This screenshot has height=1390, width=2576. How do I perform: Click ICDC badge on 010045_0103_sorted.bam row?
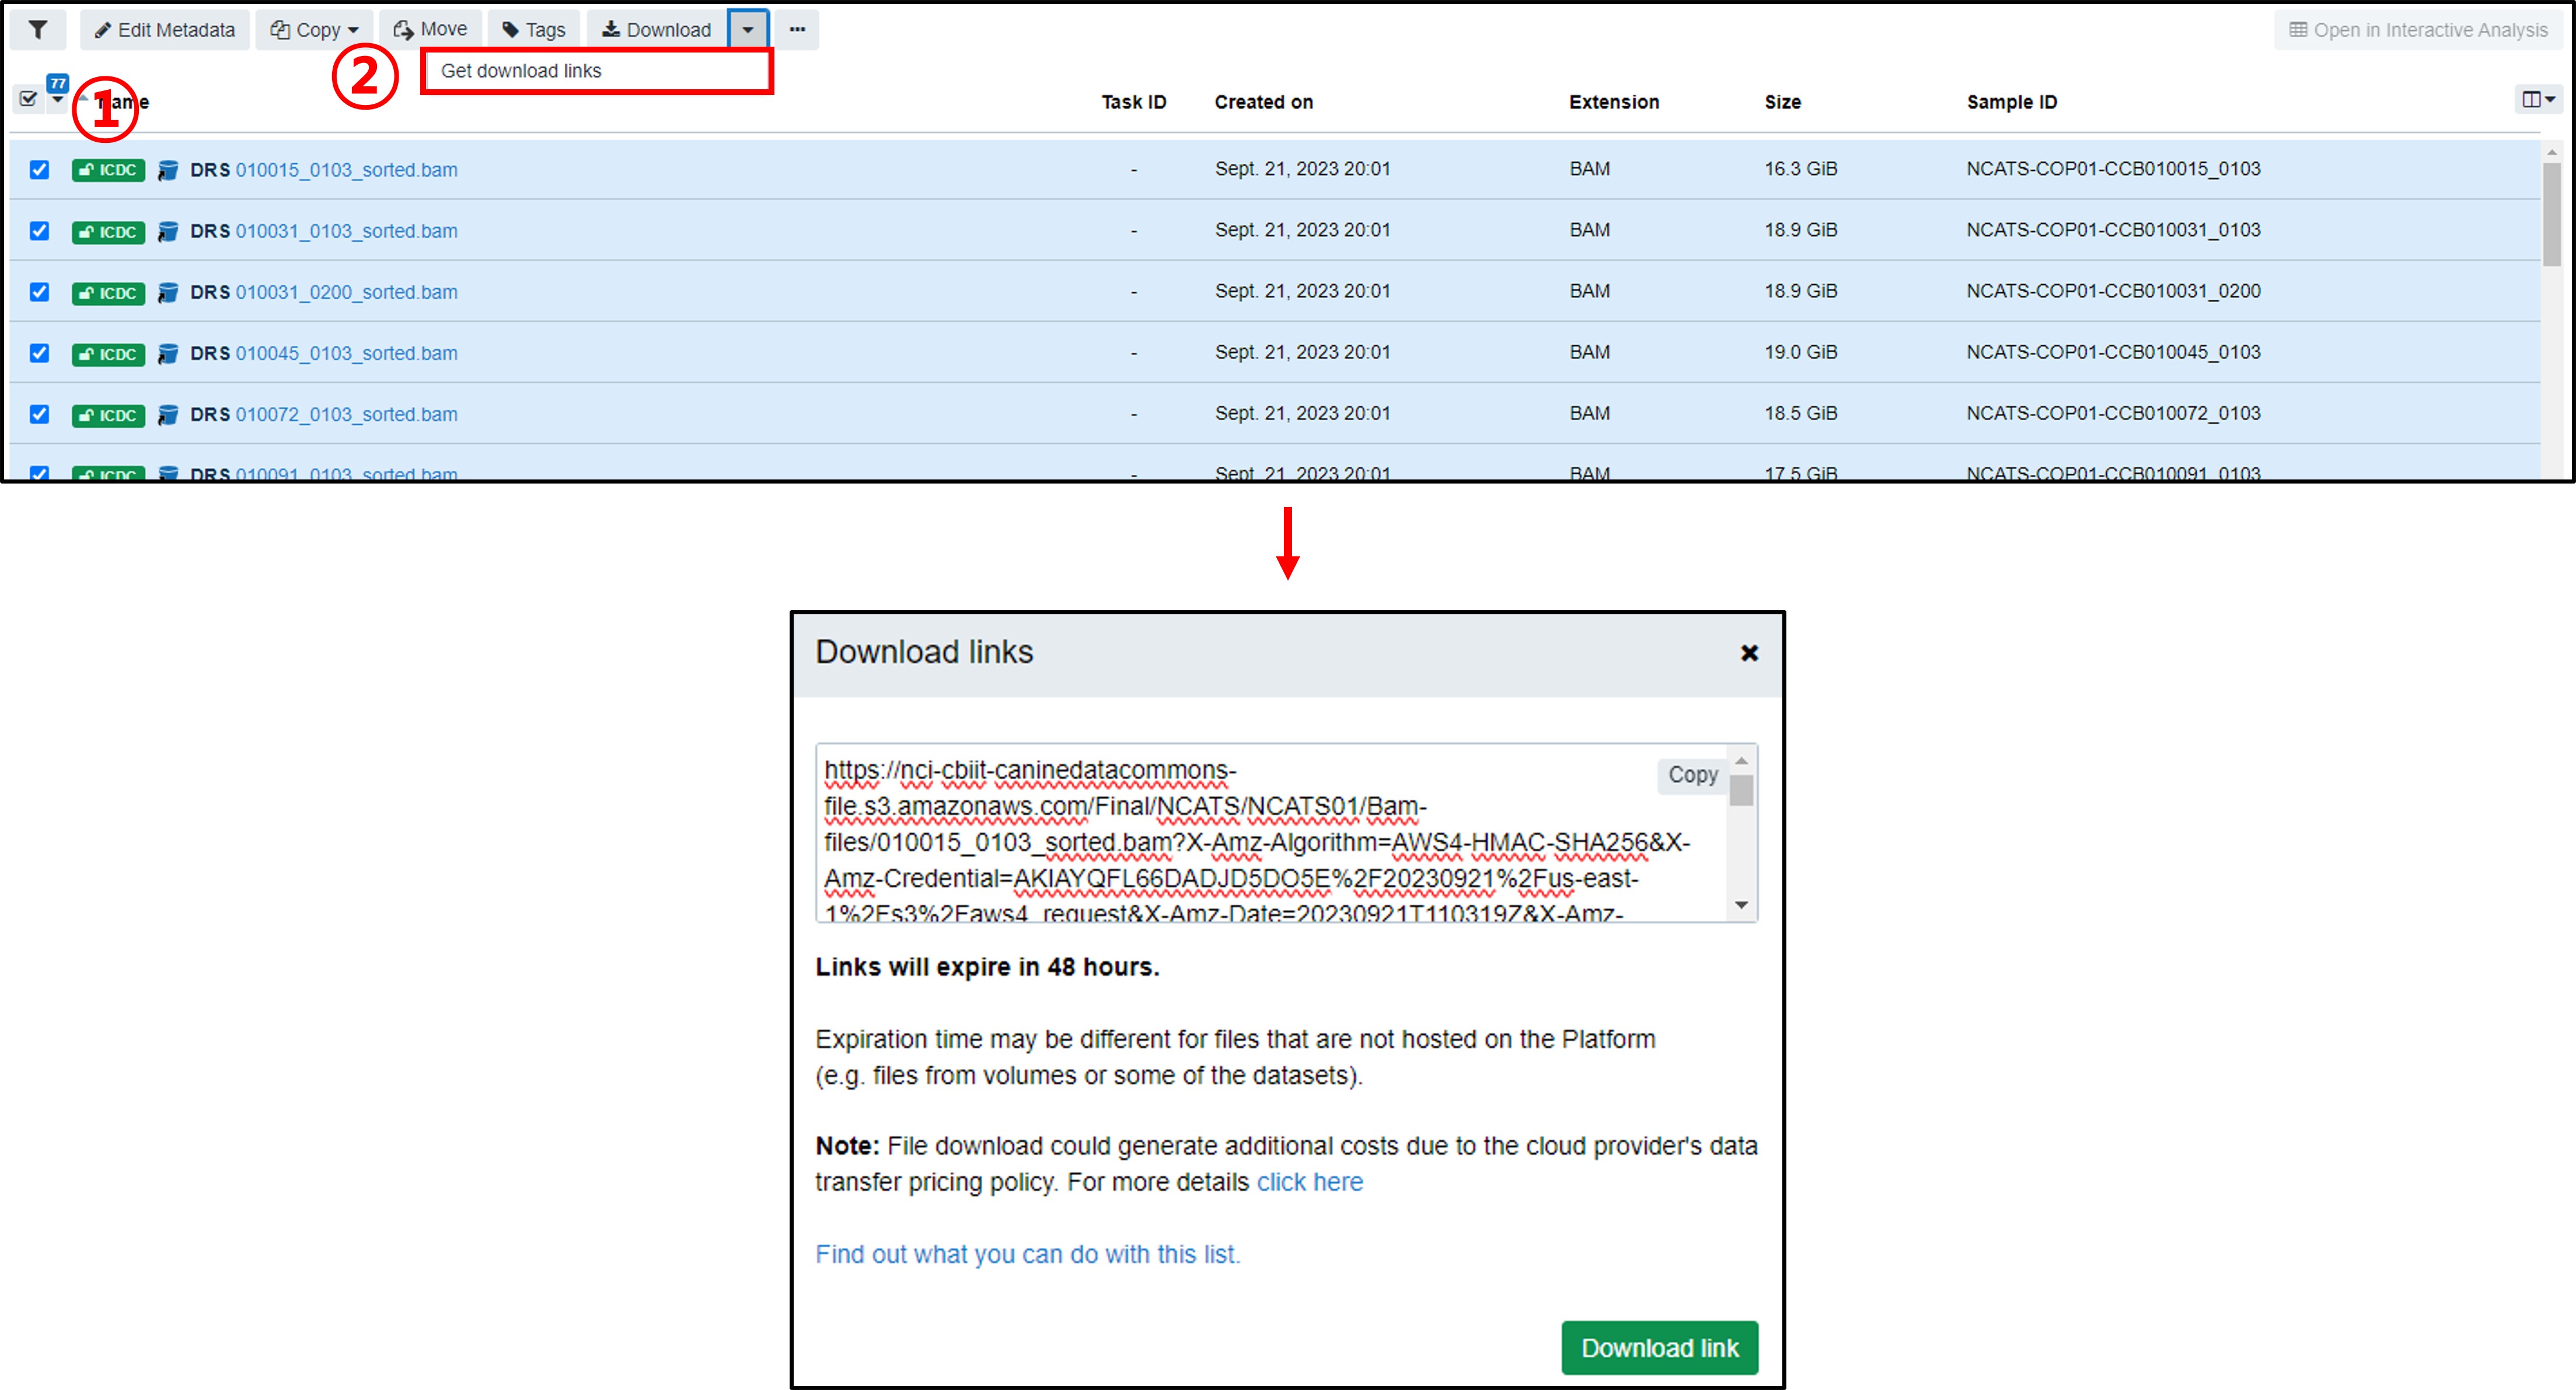pos(108,353)
